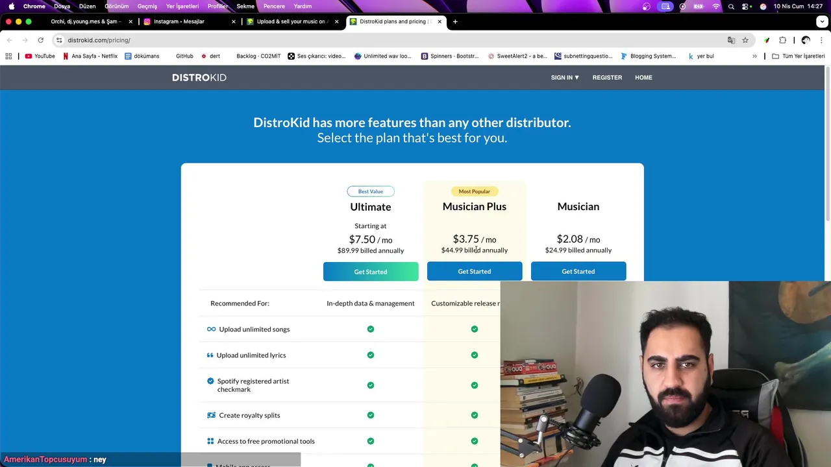Reload the page in Chrome
Screen dimensions: 831x467
tap(40, 40)
